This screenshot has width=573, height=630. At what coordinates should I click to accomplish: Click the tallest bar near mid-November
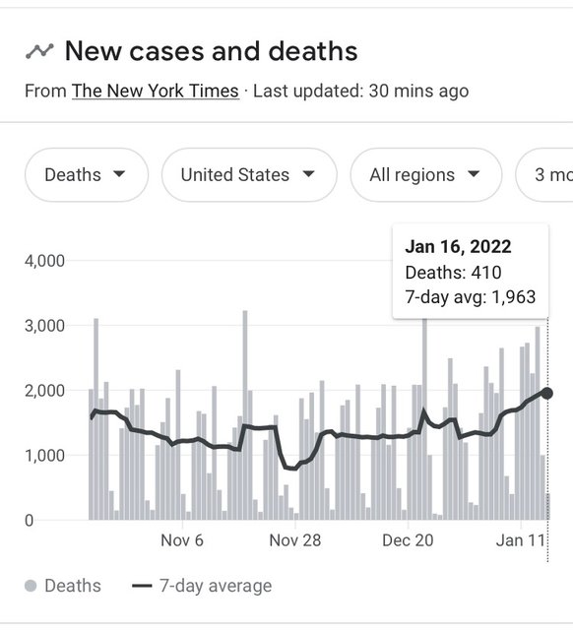[x=245, y=415]
